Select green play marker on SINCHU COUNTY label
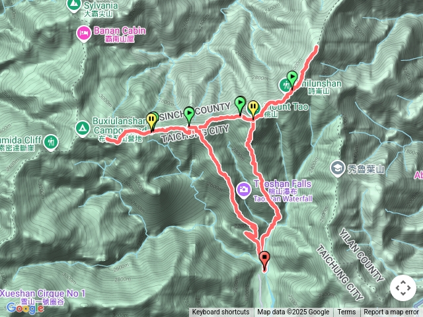 [189, 115]
